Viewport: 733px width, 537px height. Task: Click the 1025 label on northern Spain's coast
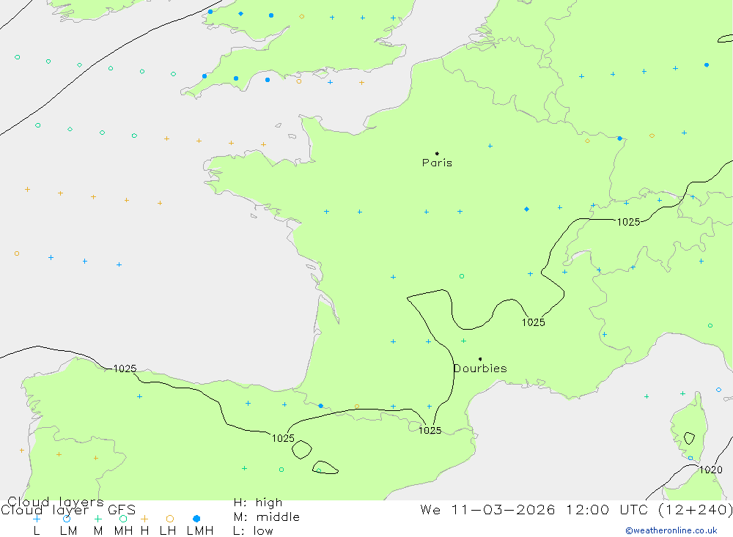click(125, 369)
